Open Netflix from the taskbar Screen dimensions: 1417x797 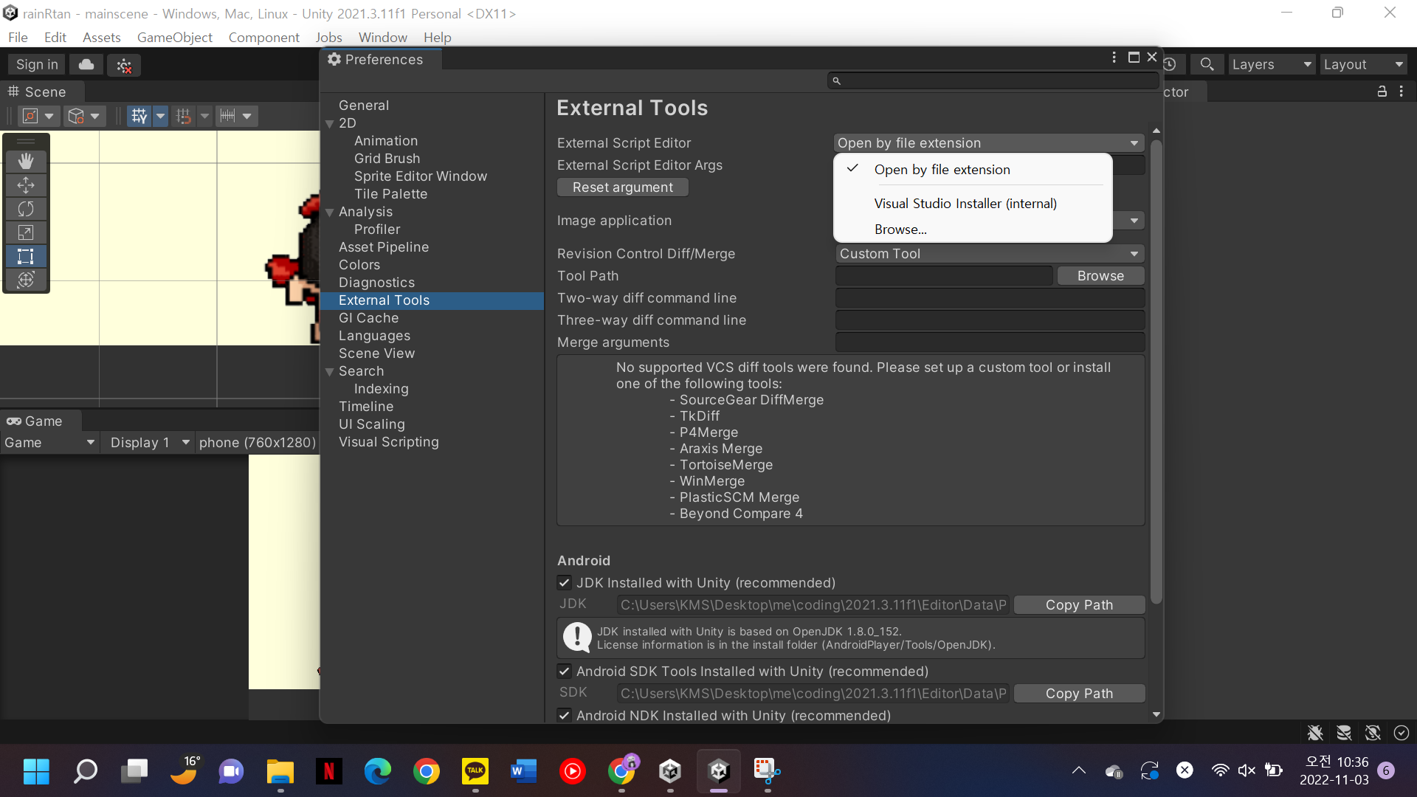point(329,772)
